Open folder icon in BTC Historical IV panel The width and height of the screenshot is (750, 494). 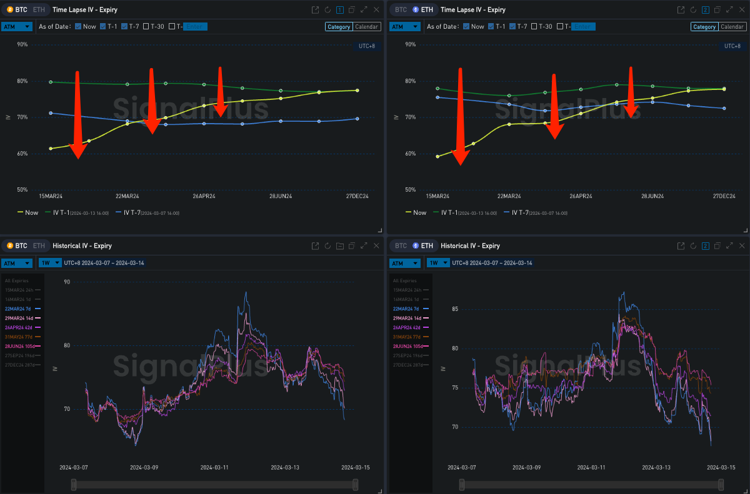339,246
